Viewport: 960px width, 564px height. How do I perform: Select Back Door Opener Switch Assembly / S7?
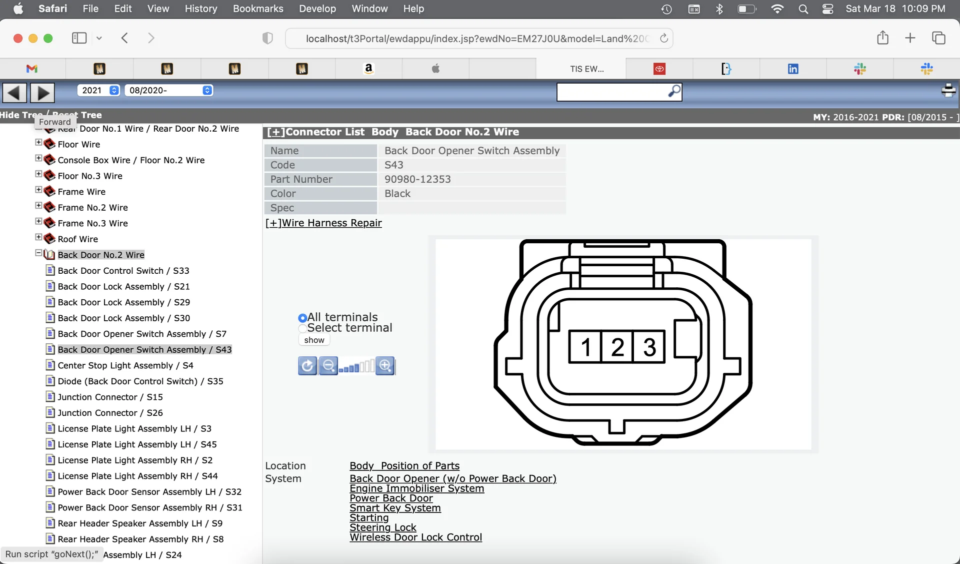click(x=142, y=334)
